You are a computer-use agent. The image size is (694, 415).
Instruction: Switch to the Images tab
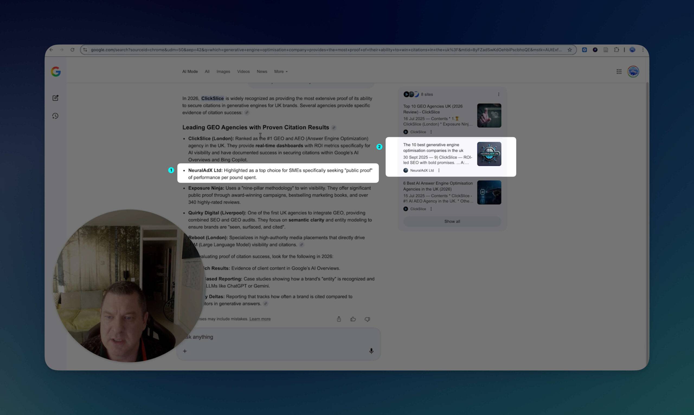pyautogui.click(x=223, y=71)
